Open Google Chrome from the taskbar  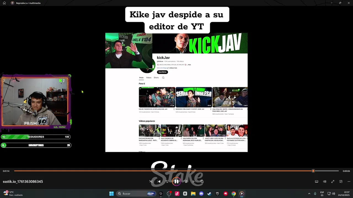234,194
